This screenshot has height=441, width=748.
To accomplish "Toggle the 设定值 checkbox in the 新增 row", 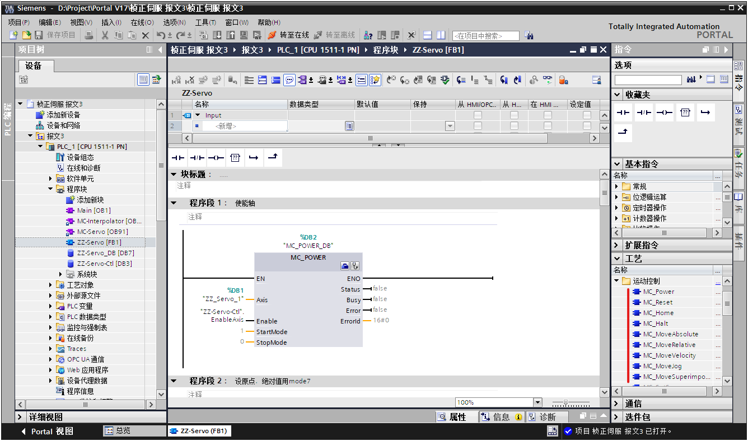I will (x=587, y=126).
